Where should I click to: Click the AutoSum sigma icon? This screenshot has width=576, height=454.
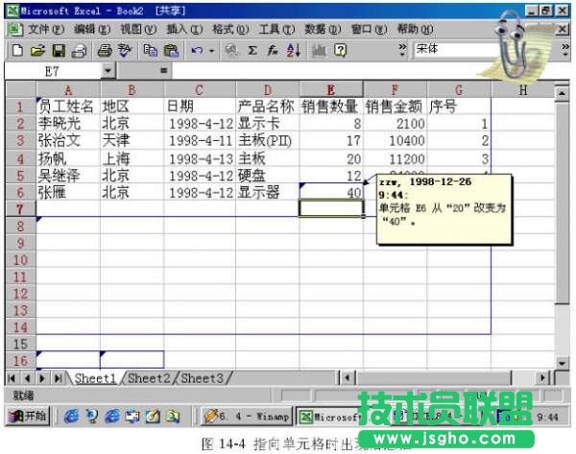tap(252, 50)
